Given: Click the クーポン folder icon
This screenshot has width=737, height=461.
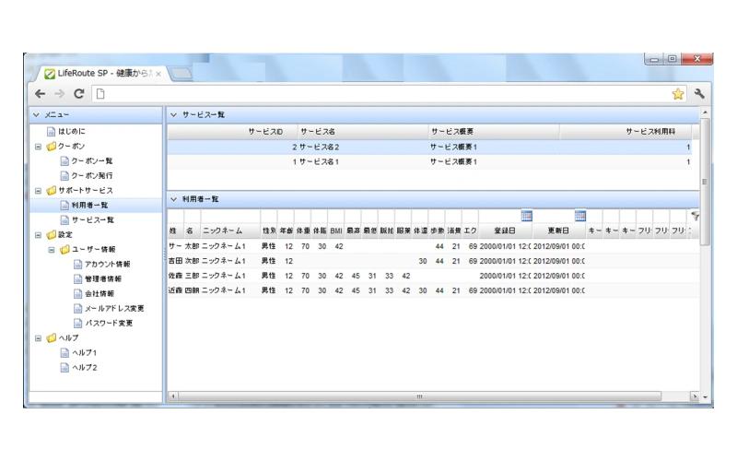Looking at the screenshot, I should [51, 147].
